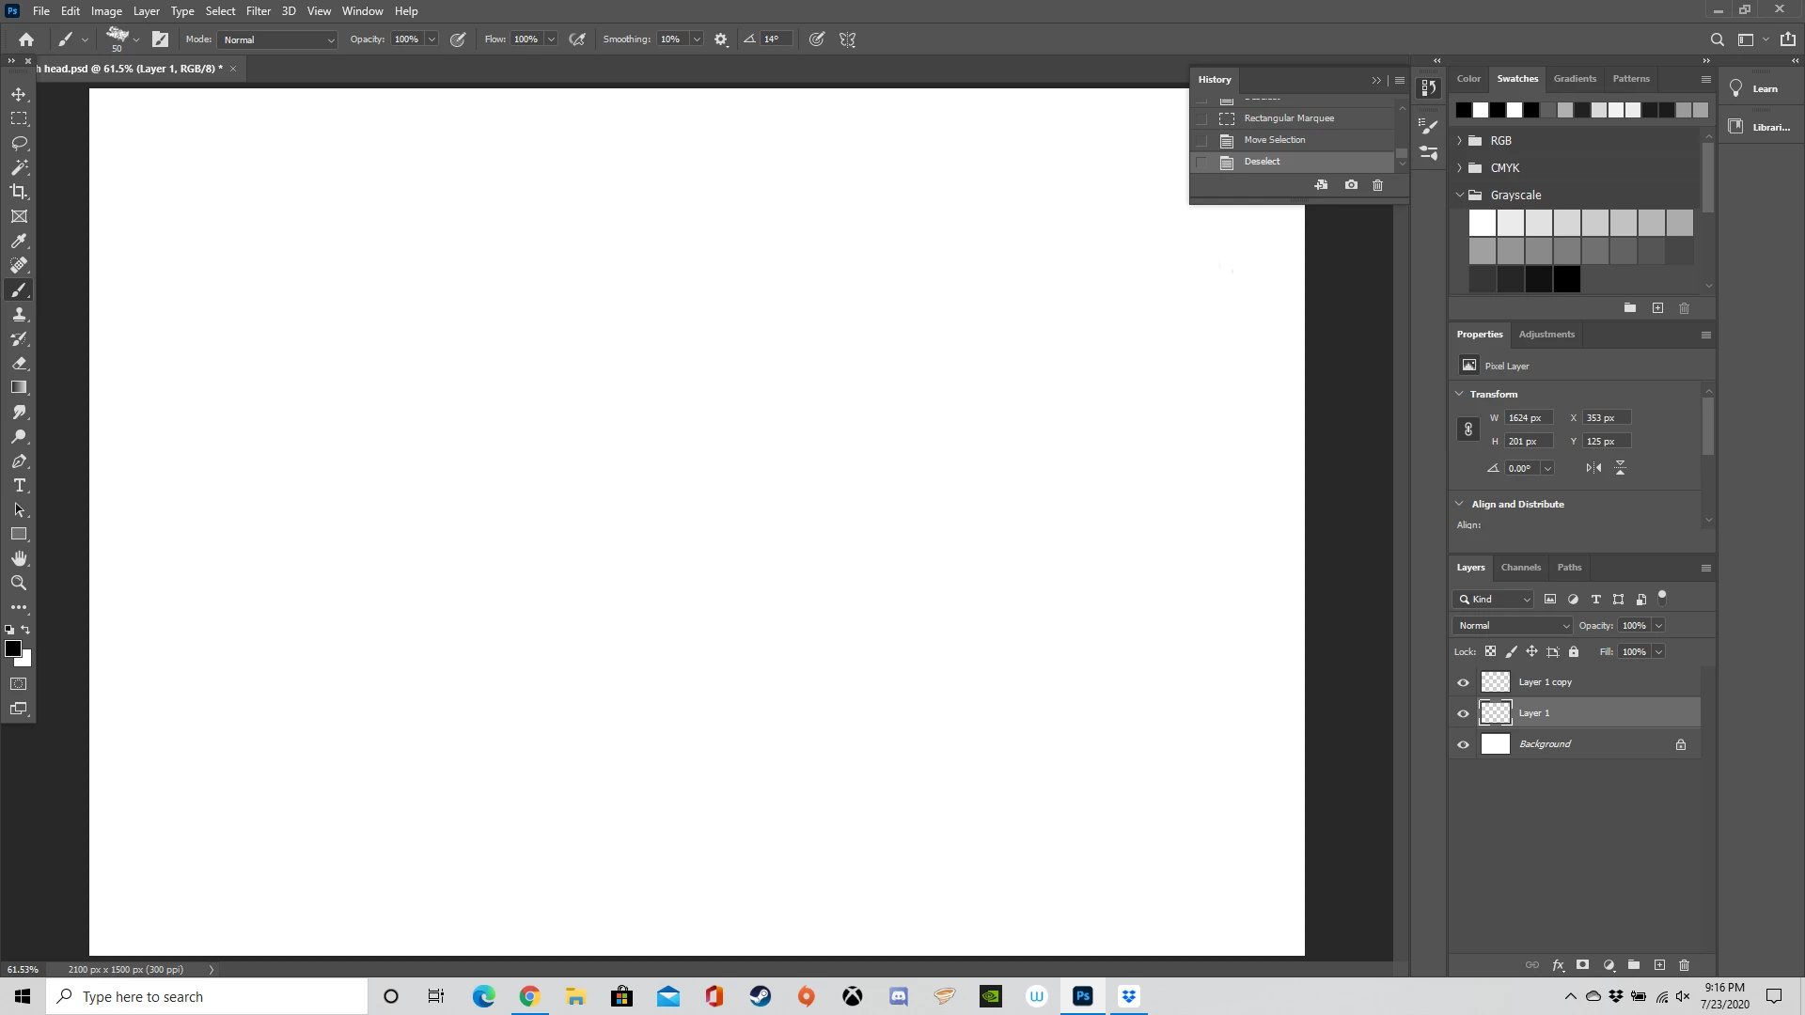
Task: Select the Lasso tool
Action: 19,143
